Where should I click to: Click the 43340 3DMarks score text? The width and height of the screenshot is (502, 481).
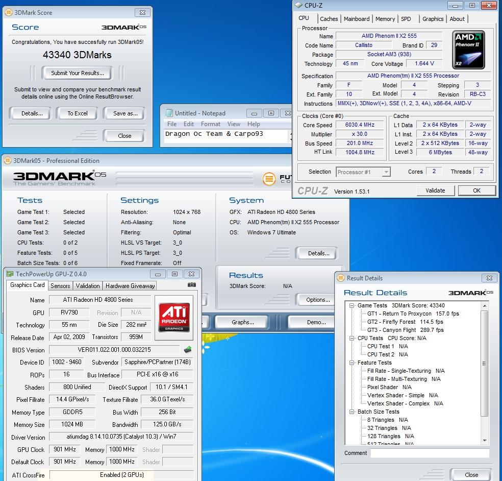77,55
